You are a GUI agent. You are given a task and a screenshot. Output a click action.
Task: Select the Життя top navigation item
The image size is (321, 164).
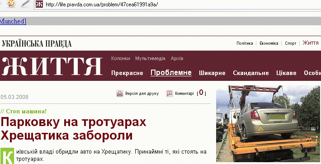[x=311, y=43]
